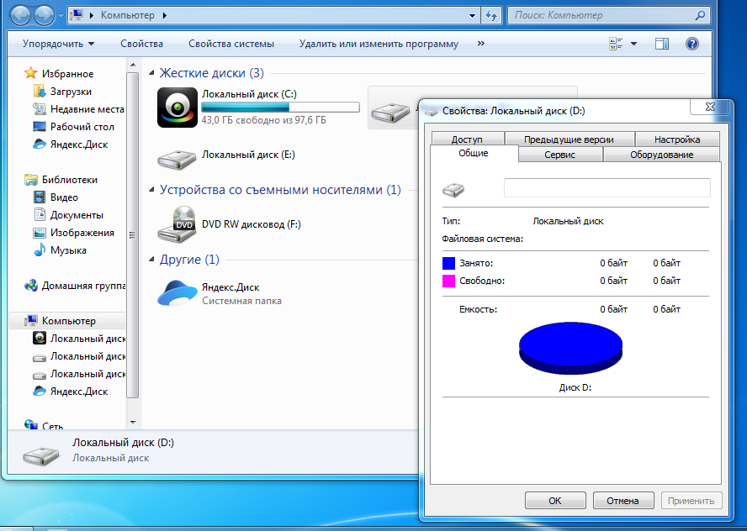The image size is (747, 531).
Task: Open the DVD RW drive (F:) icon
Action: 177,224
